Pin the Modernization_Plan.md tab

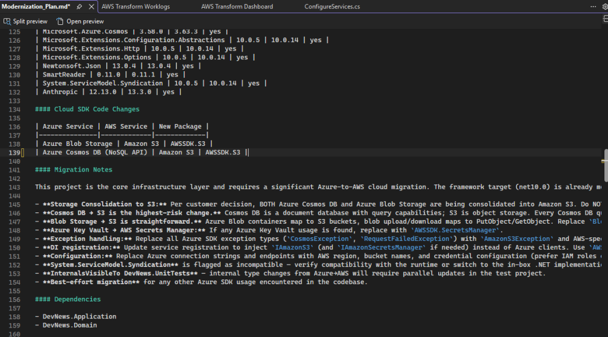tap(79, 7)
